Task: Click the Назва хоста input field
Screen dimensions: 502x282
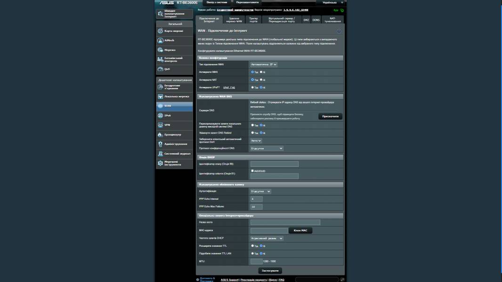Action: click(x=285, y=222)
